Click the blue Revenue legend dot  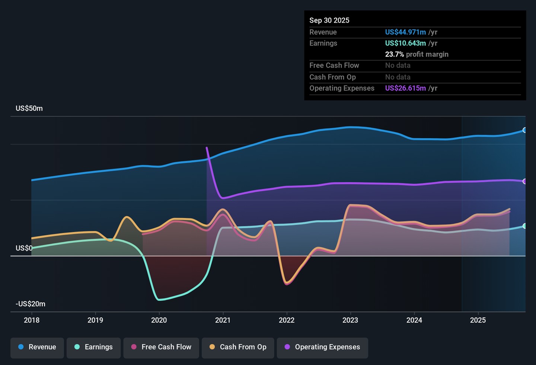coord(21,347)
